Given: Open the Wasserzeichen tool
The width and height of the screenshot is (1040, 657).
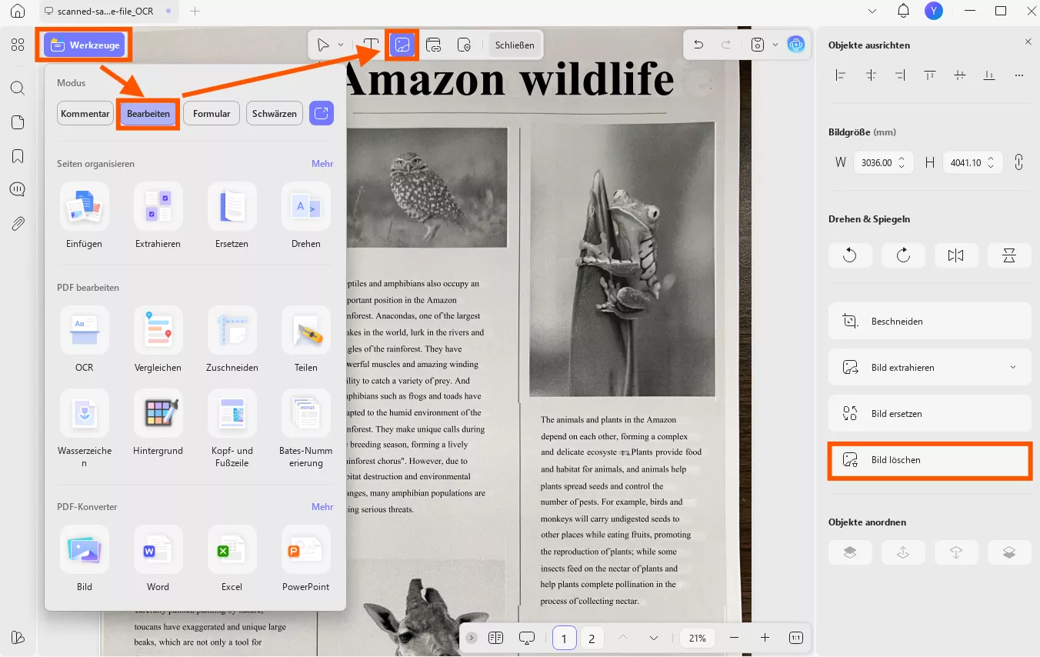Looking at the screenshot, I should [85, 429].
